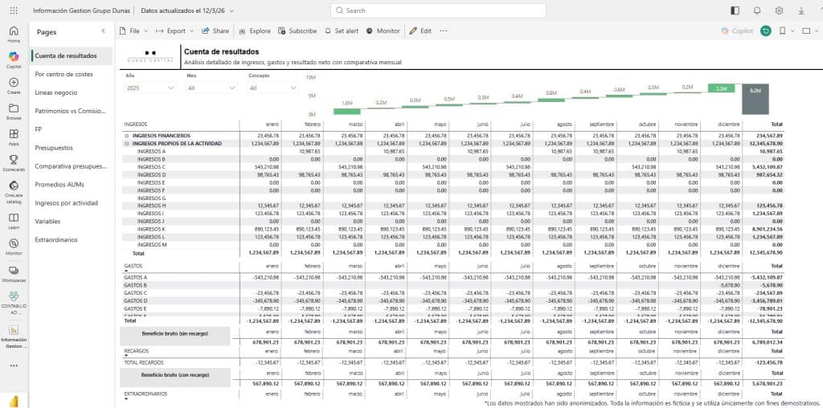
Task: Click Set alert in the toolbar
Action: 342,31
